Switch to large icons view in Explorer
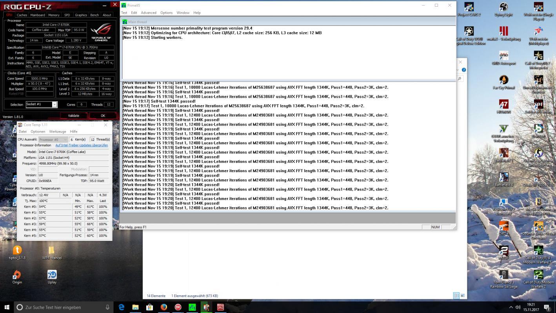The width and height of the screenshot is (556, 313). (x=463, y=296)
